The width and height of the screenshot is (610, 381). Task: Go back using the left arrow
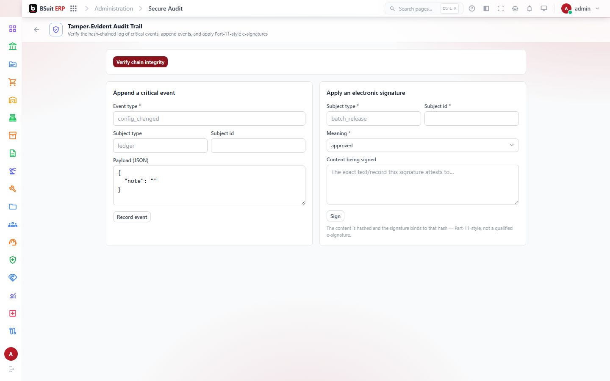click(36, 30)
